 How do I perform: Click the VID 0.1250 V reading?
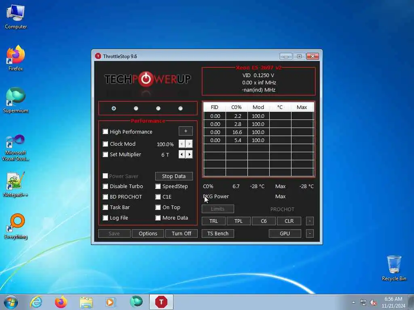tap(258, 75)
